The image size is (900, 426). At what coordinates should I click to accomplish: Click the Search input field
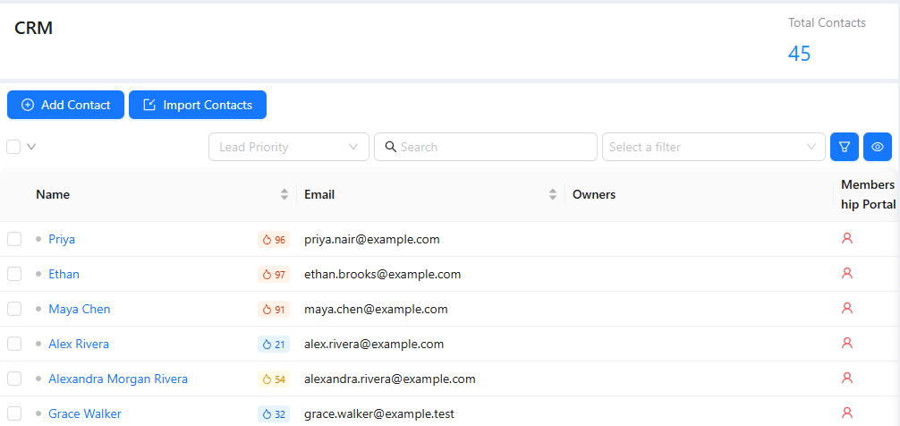coord(486,147)
